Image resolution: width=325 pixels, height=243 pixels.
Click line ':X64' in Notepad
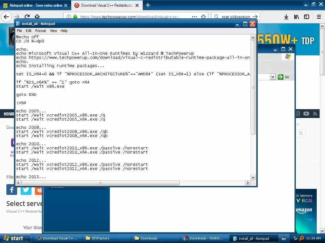(x=21, y=103)
